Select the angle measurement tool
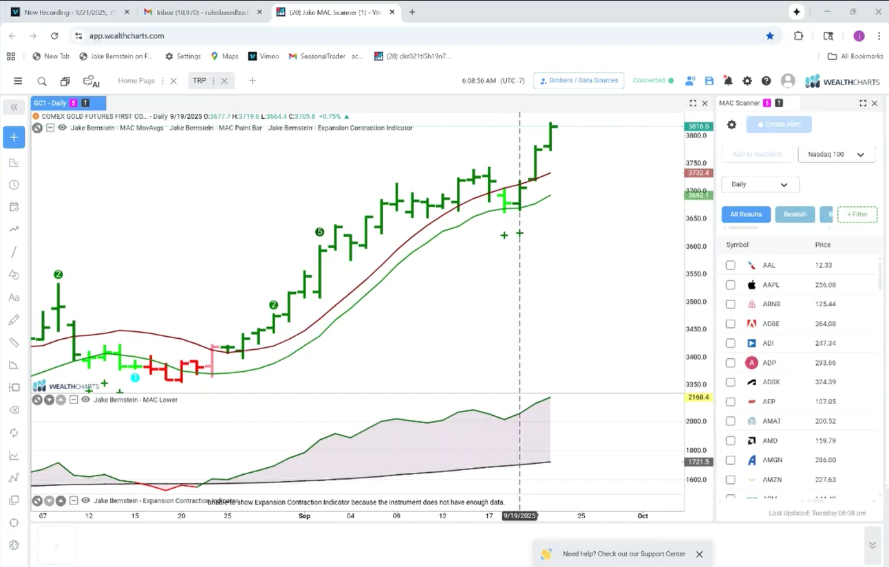The width and height of the screenshot is (889, 567). [14, 365]
